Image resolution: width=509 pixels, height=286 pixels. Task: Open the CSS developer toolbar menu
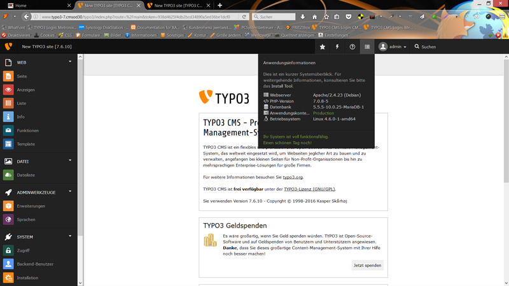tap(66, 35)
